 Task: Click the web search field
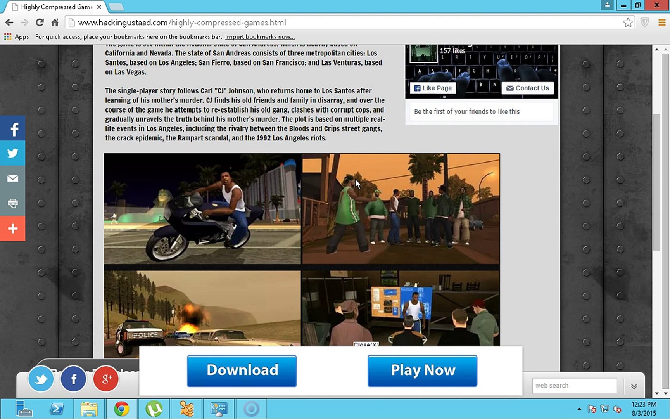574,386
